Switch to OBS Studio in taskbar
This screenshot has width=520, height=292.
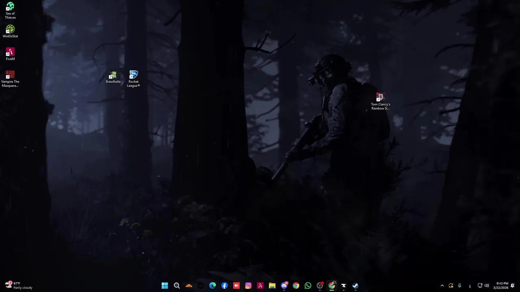320,286
